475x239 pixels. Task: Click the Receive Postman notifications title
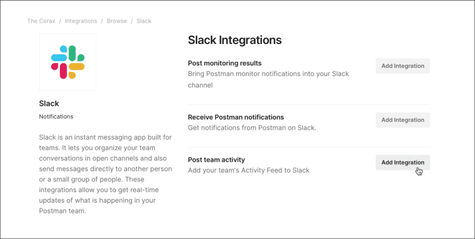[x=236, y=117]
